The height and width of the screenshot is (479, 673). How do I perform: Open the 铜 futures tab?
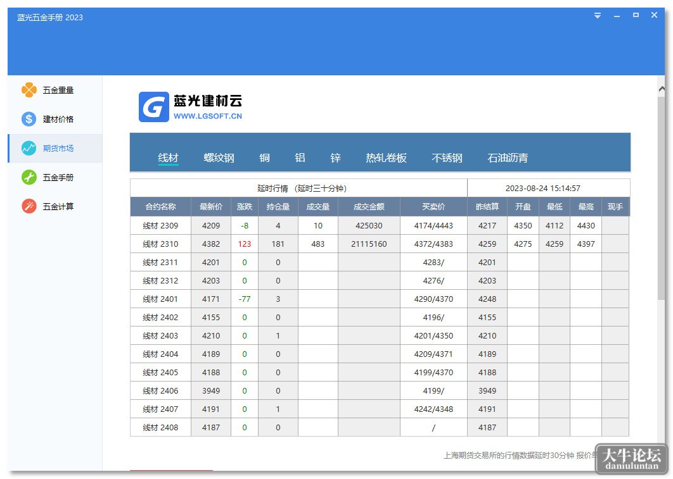click(x=265, y=158)
